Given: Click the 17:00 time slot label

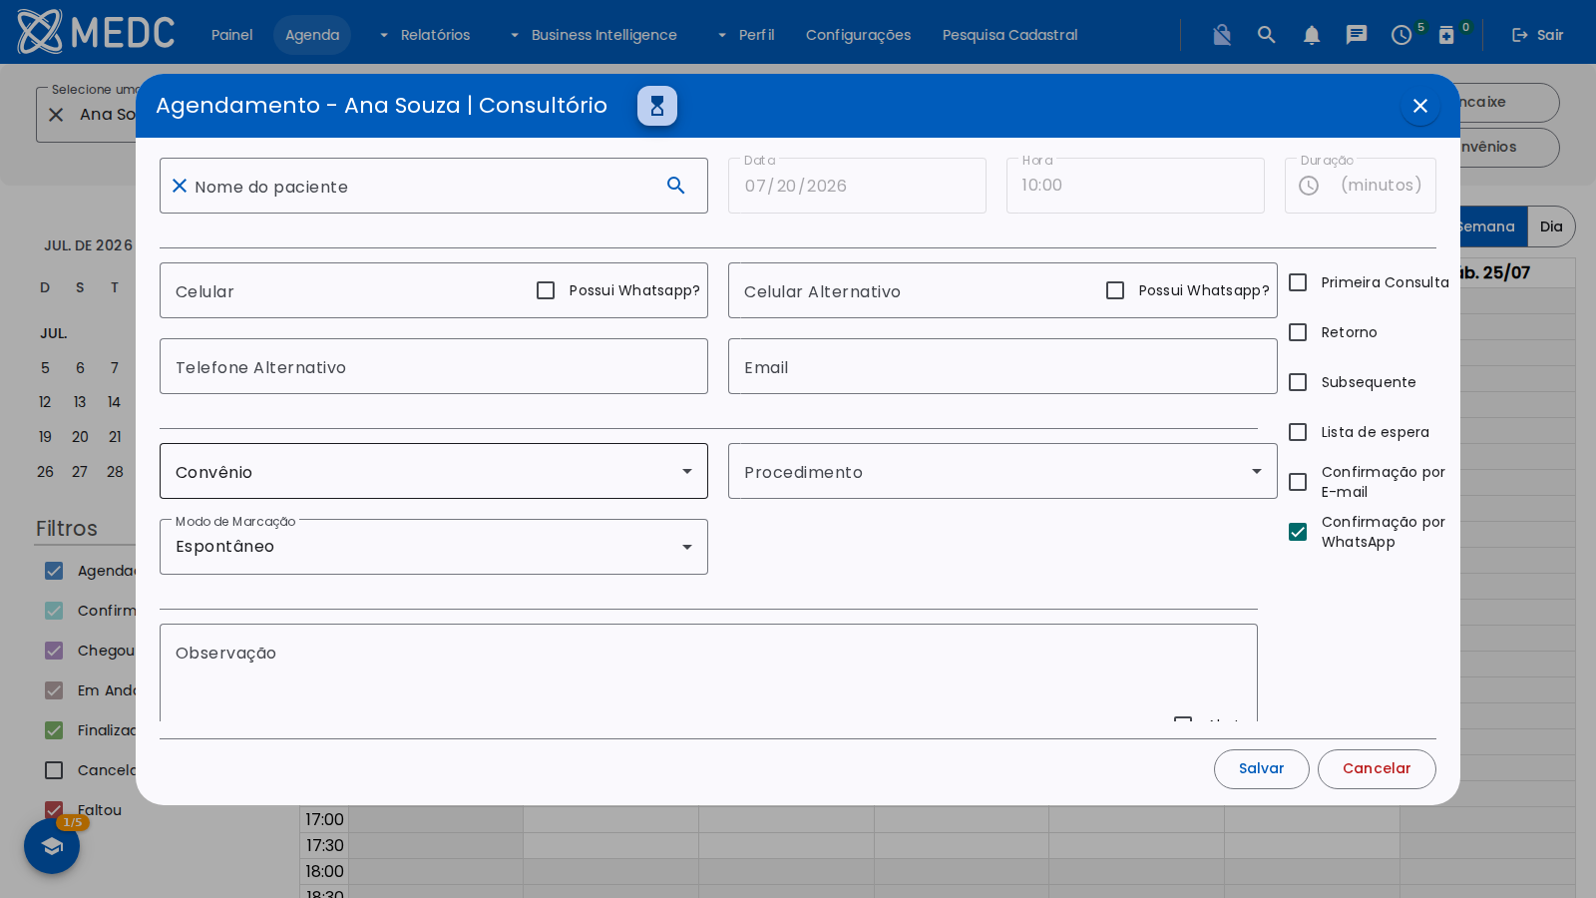Looking at the screenshot, I should tap(324, 819).
